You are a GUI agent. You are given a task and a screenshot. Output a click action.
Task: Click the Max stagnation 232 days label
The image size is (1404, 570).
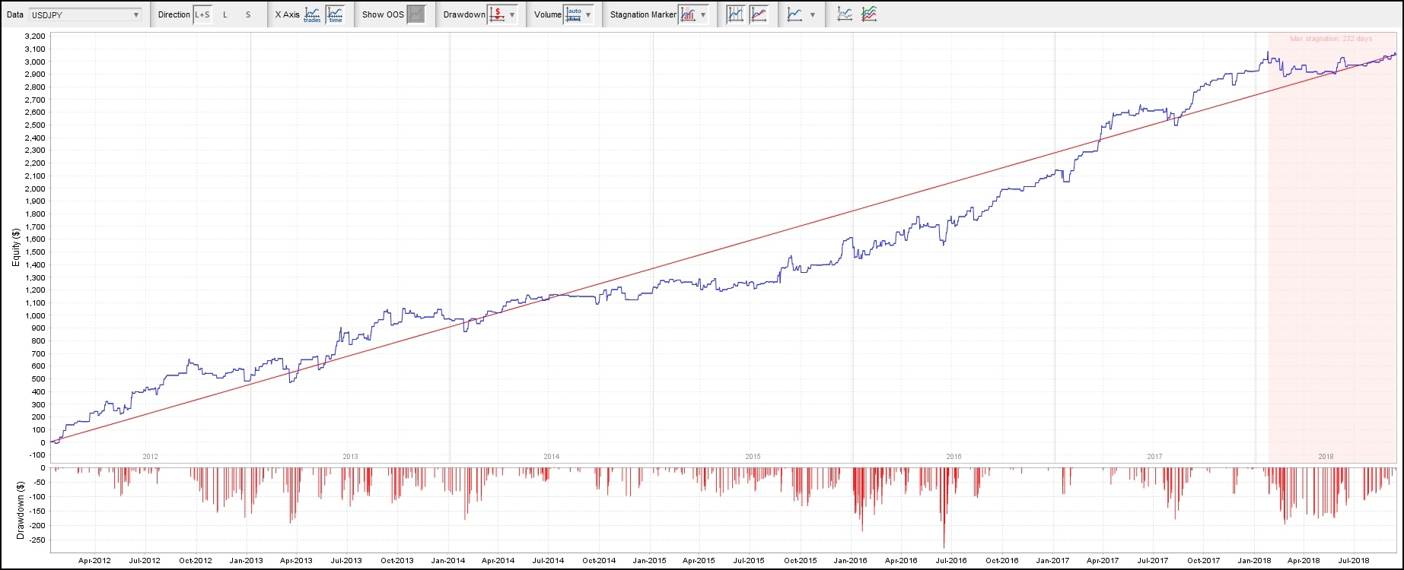[x=1331, y=39]
